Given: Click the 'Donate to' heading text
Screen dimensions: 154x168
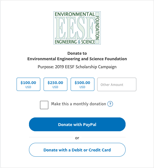Looking at the screenshot, I should [x=77, y=53].
